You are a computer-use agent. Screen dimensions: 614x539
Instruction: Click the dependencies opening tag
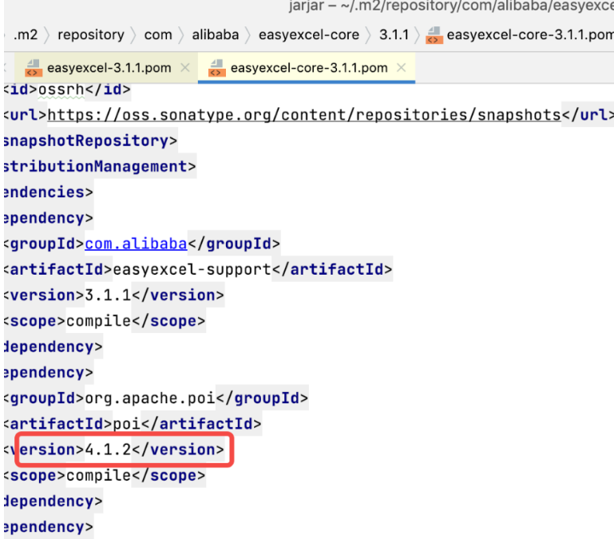click(x=48, y=192)
